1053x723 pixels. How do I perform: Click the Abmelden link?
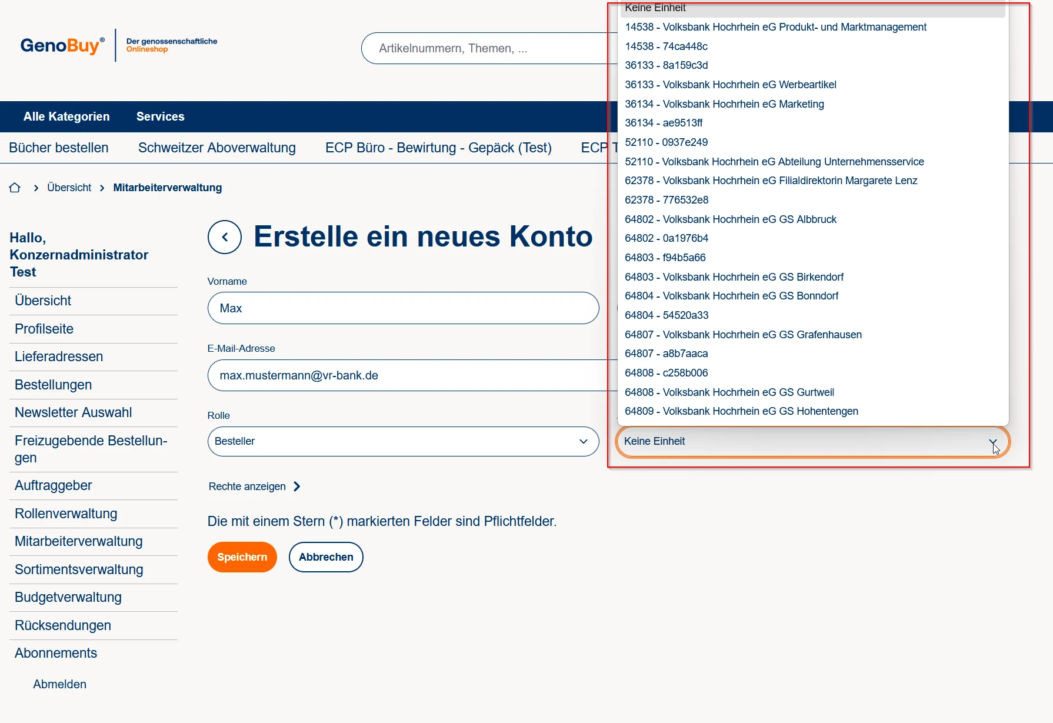[x=59, y=684]
